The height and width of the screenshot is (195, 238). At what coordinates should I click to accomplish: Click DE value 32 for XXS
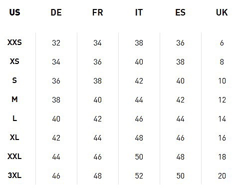pos(56,43)
